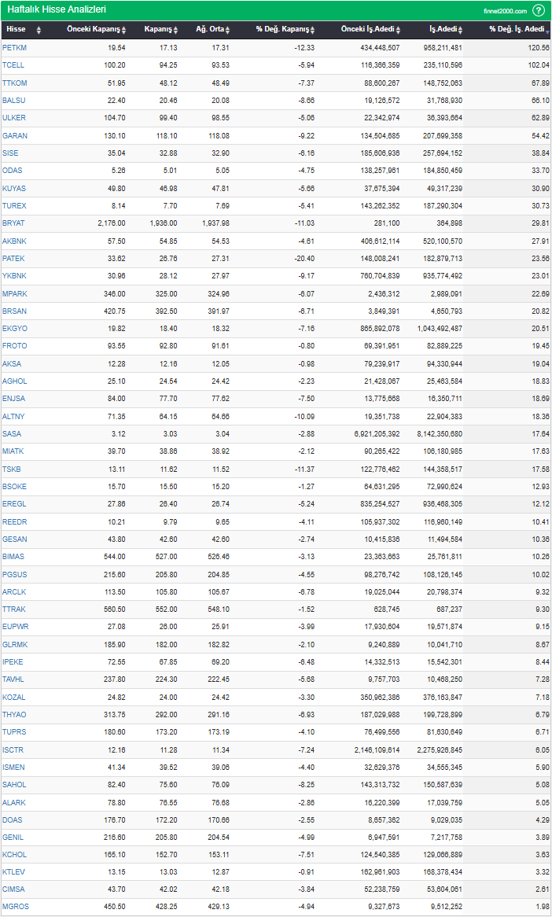Click sort arrows beside Önceki Kapanış

coord(125,30)
